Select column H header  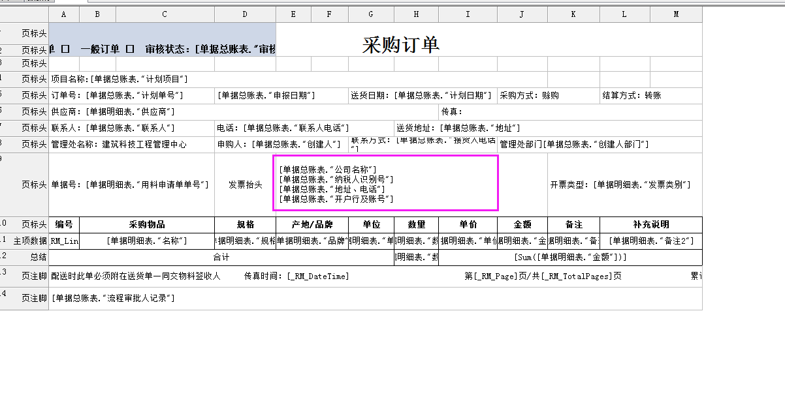tap(416, 14)
